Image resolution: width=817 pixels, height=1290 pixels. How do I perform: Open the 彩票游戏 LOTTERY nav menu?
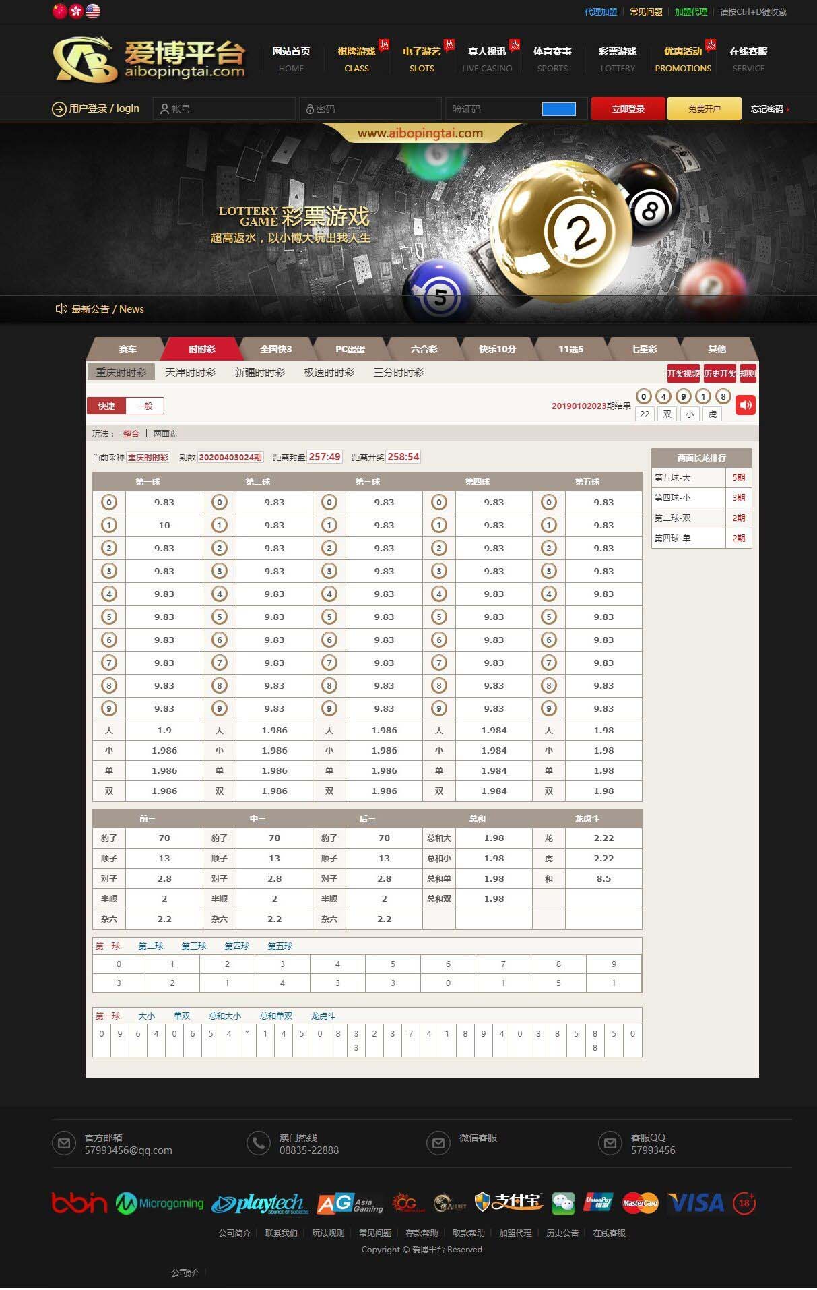coord(618,59)
